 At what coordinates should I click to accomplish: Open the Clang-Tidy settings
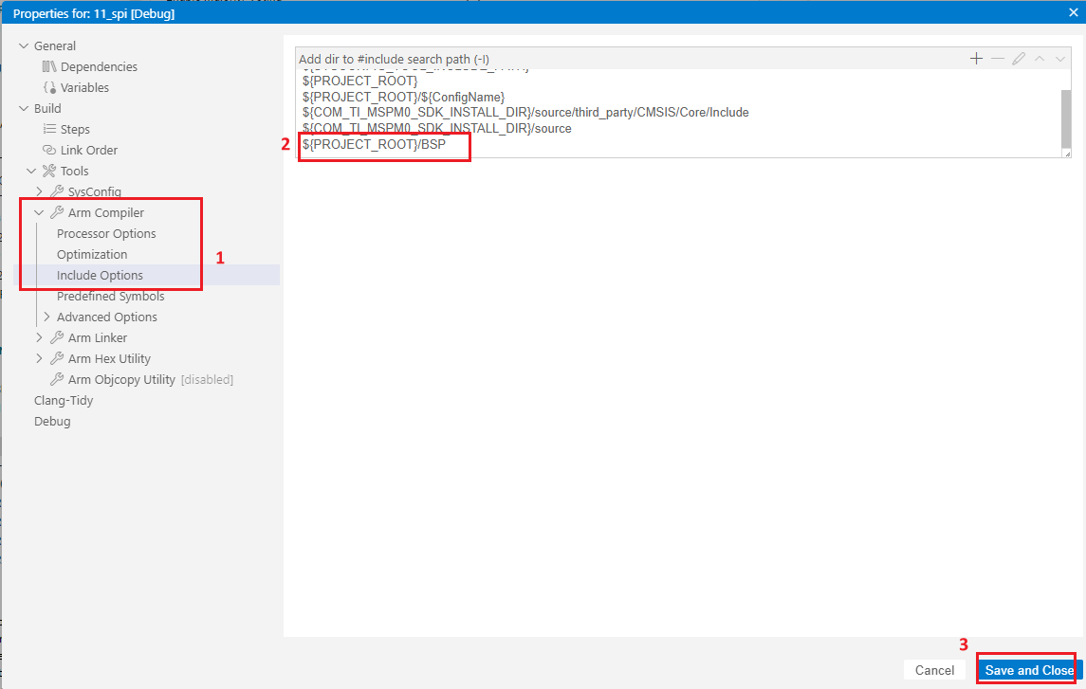point(63,400)
